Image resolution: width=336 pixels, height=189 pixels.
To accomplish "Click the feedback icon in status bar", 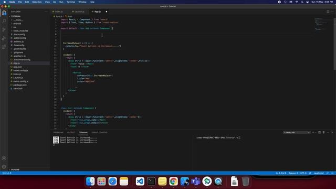I will coord(328,173).
